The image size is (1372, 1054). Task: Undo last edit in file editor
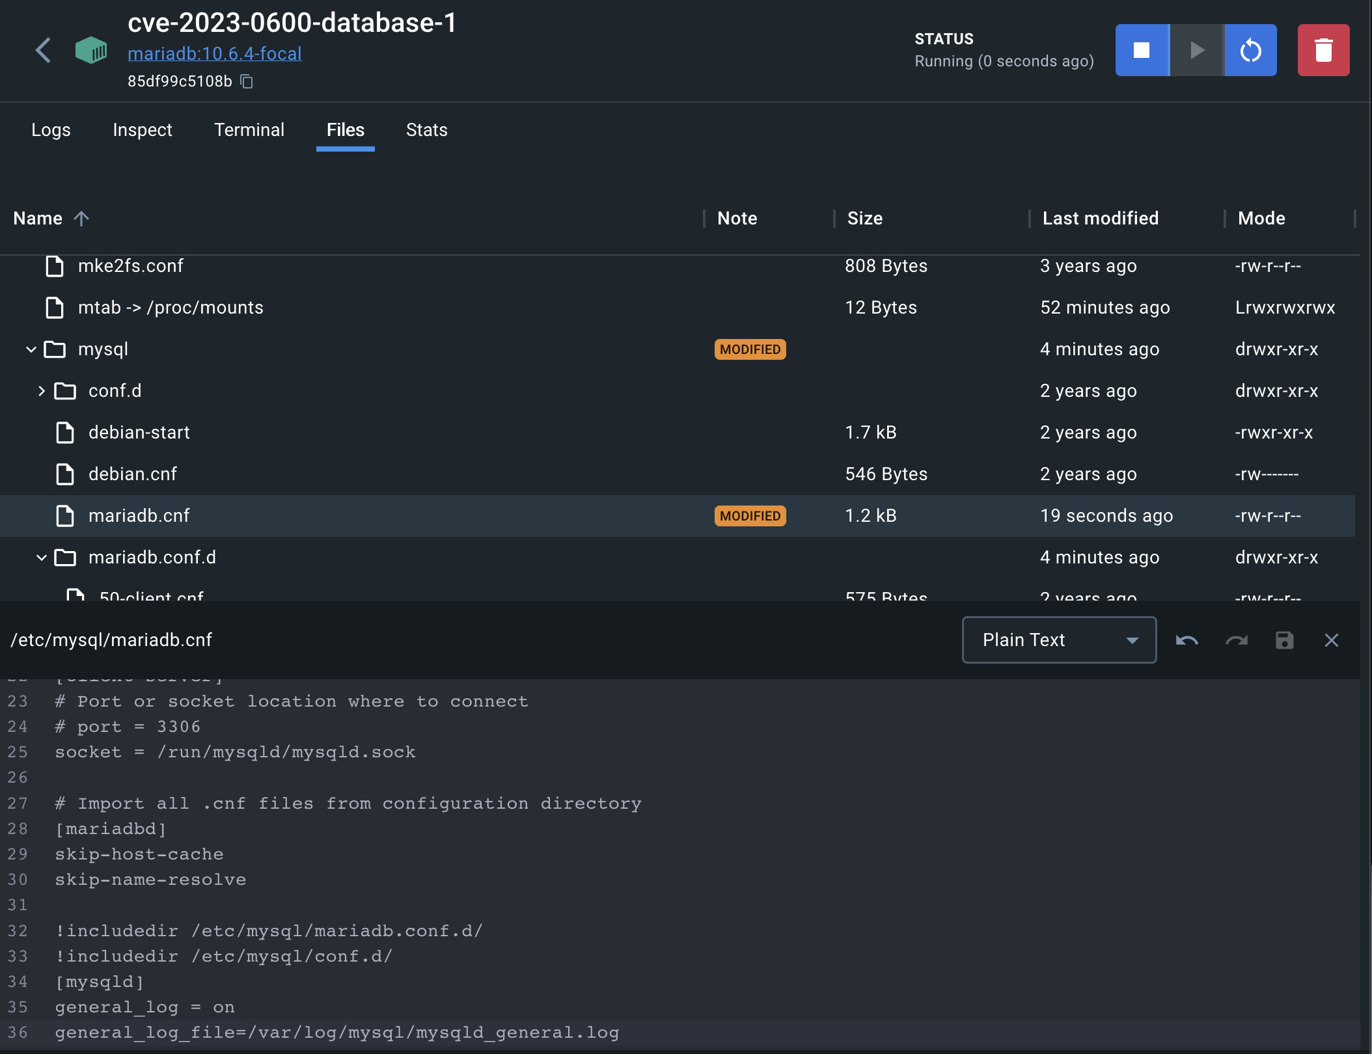(1187, 640)
